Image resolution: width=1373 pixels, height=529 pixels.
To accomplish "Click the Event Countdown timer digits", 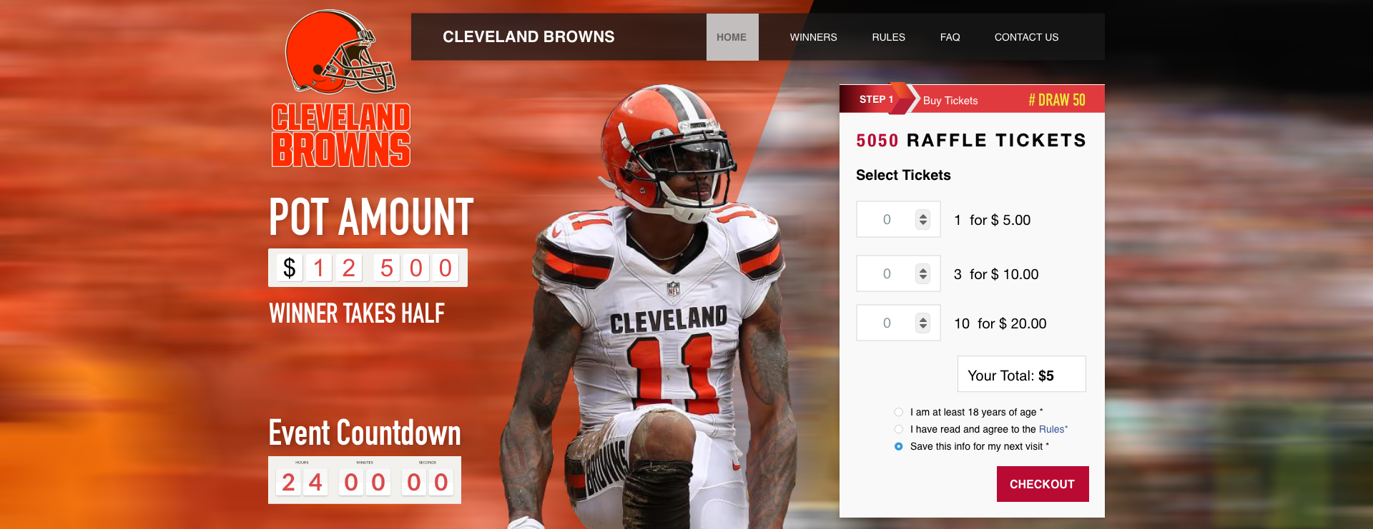I will click(x=365, y=480).
